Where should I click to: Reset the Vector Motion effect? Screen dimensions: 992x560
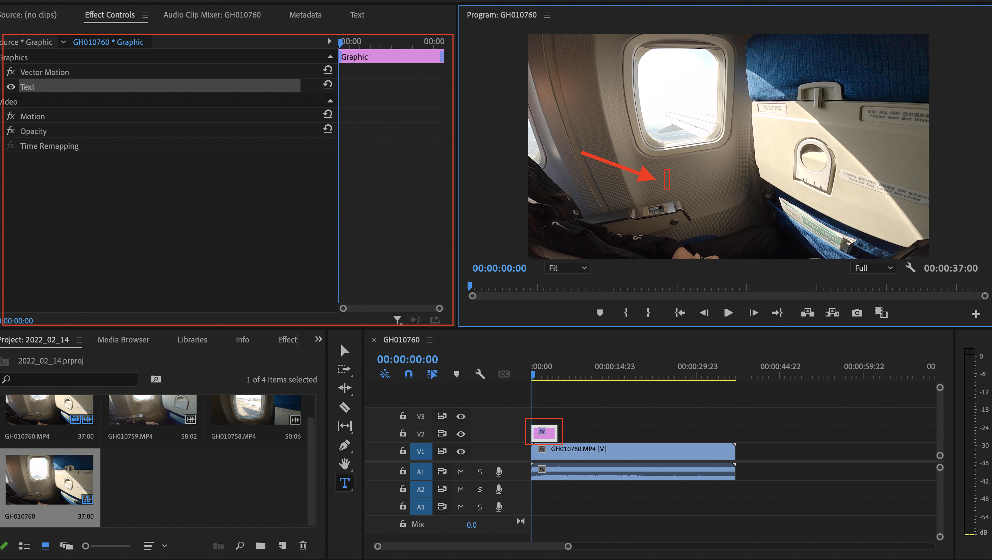point(327,70)
